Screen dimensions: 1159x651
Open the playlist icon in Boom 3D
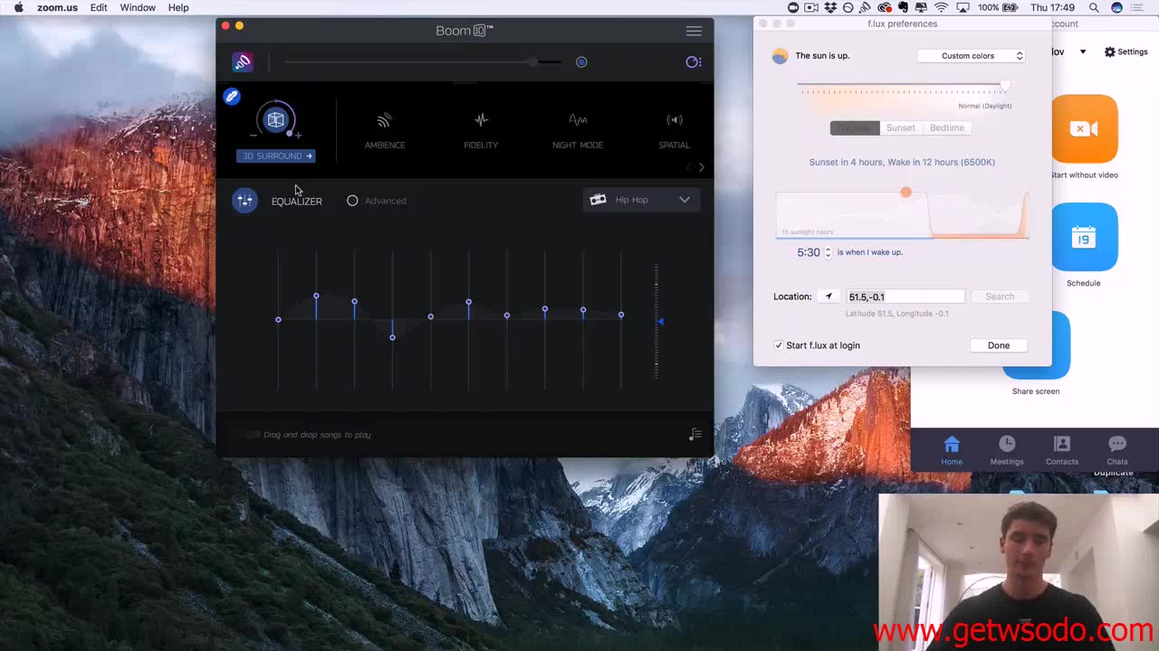[694, 435]
